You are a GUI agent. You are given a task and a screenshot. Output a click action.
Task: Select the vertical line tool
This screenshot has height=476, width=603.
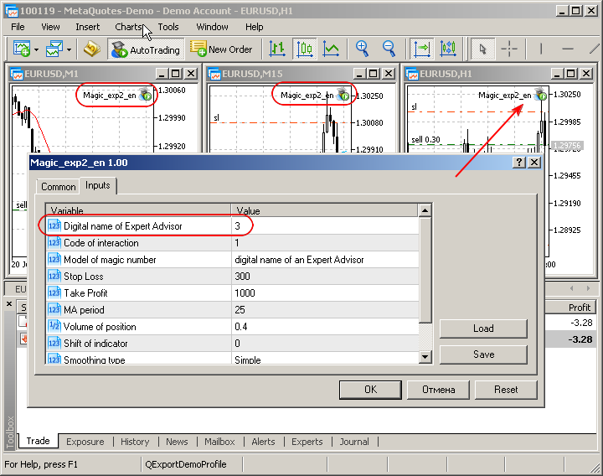(x=541, y=49)
